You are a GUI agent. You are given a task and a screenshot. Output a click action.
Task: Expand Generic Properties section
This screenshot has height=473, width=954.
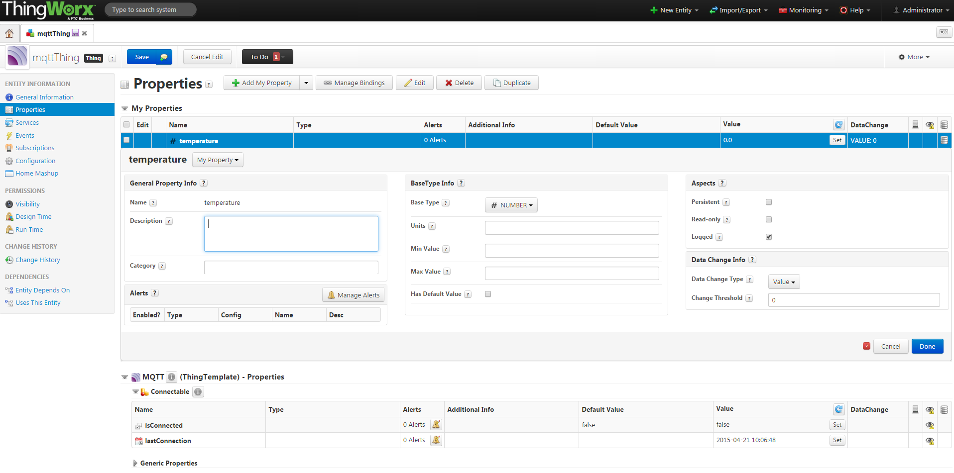135,463
